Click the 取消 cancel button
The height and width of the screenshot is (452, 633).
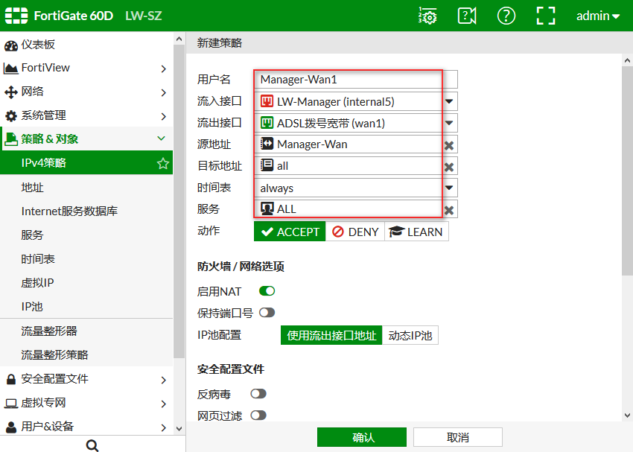click(x=458, y=437)
